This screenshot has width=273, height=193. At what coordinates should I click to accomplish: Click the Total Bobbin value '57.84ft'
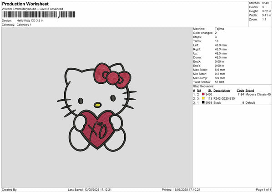(x=219, y=82)
